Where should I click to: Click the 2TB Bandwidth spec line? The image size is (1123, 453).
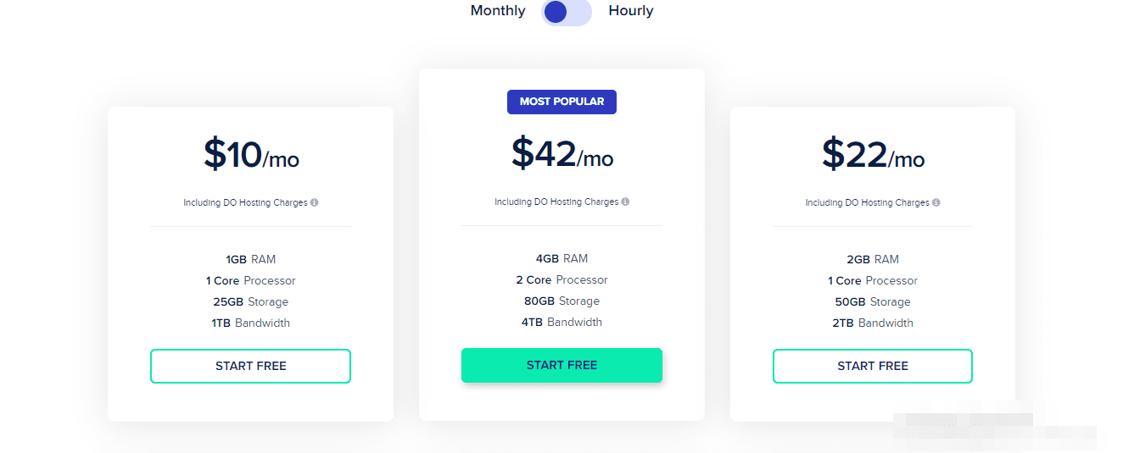[x=873, y=323]
